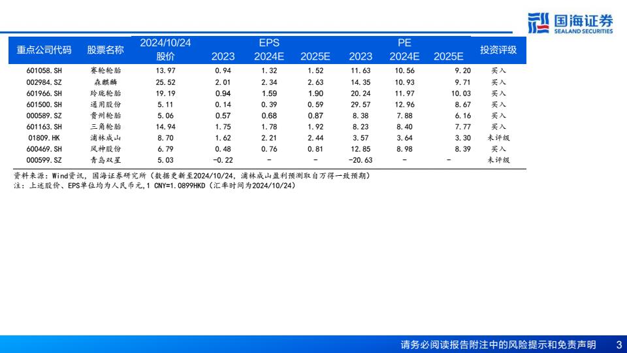Click share price 13.97

pyautogui.click(x=165, y=71)
